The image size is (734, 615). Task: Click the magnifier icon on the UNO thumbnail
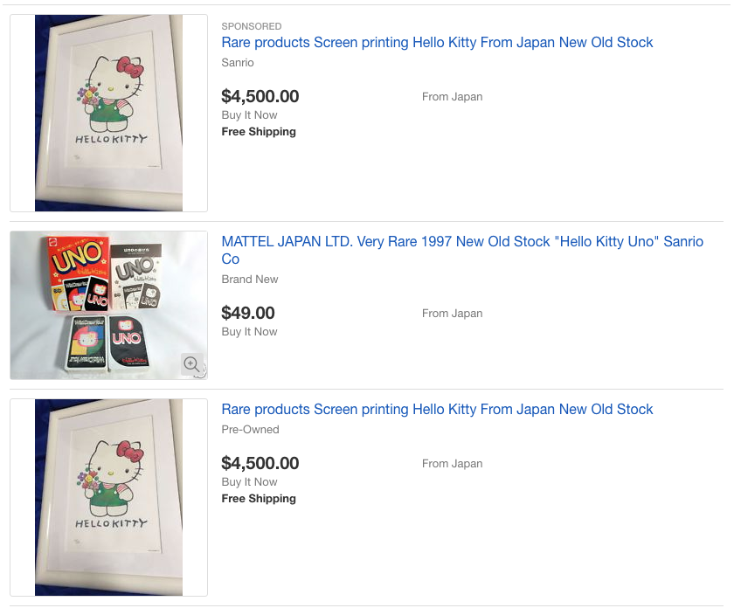(x=192, y=364)
